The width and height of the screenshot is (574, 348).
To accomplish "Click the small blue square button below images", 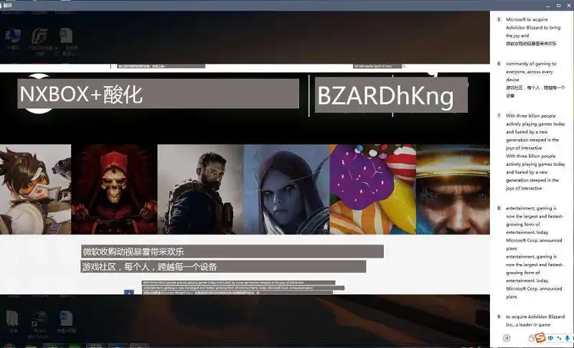I will (x=129, y=292).
